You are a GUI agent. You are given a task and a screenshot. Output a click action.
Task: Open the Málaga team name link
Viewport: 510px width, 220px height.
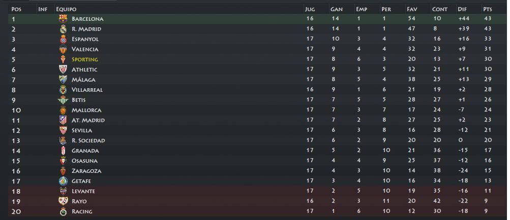83,80
